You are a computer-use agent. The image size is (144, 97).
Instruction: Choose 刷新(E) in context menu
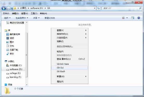(x=70, y=41)
